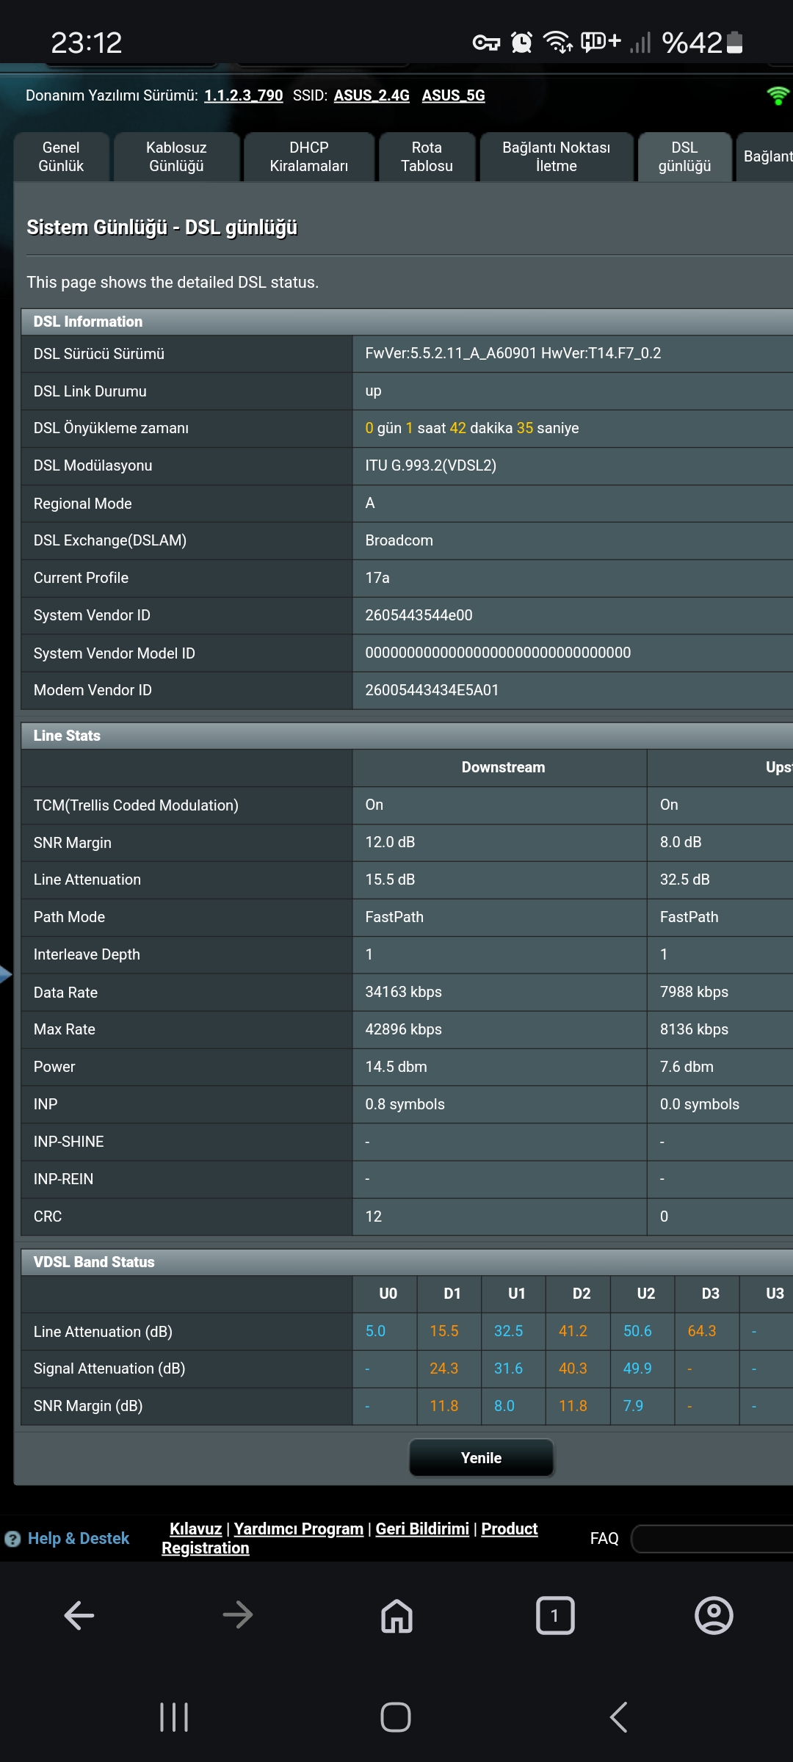The width and height of the screenshot is (793, 1762).
Task: Select the Modem Vendor ID value
Action: (x=432, y=690)
